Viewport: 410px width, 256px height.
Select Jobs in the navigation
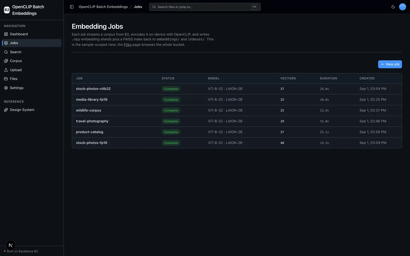pos(32,43)
